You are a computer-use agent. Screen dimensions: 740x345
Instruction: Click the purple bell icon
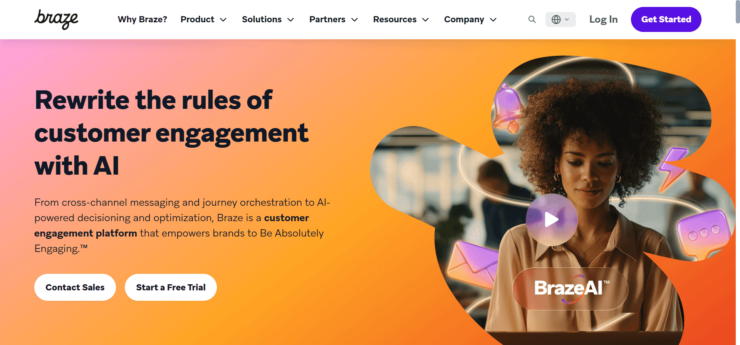point(508,108)
